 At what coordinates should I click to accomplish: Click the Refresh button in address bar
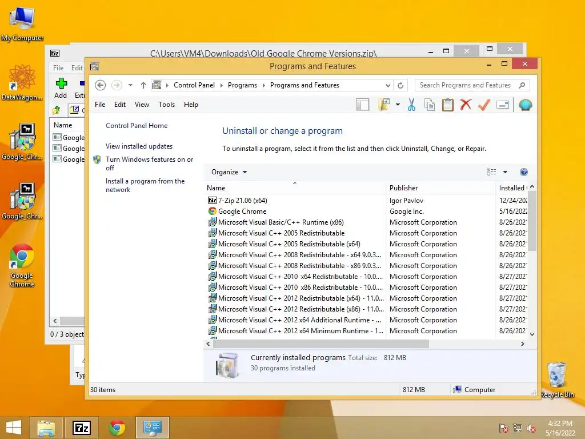pos(400,85)
